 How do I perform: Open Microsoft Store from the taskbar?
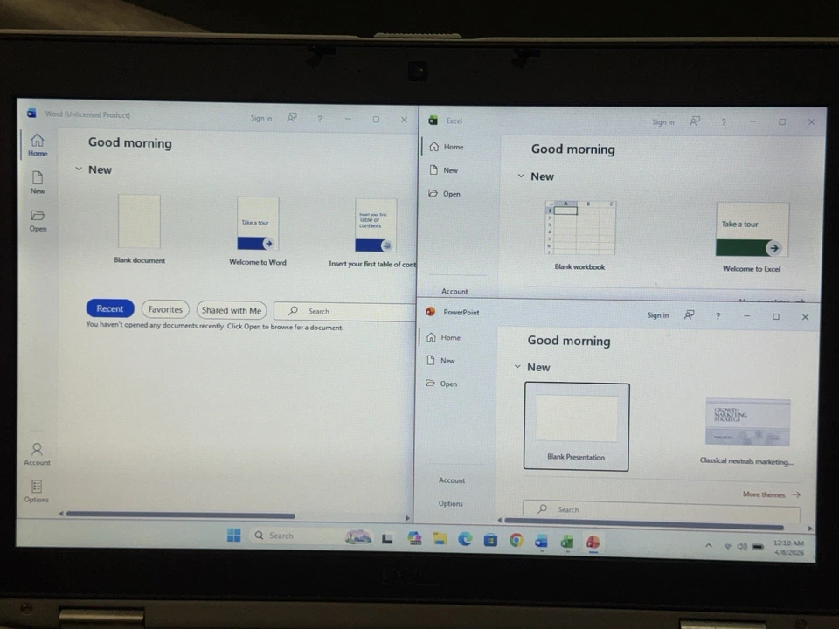[x=490, y=540]
